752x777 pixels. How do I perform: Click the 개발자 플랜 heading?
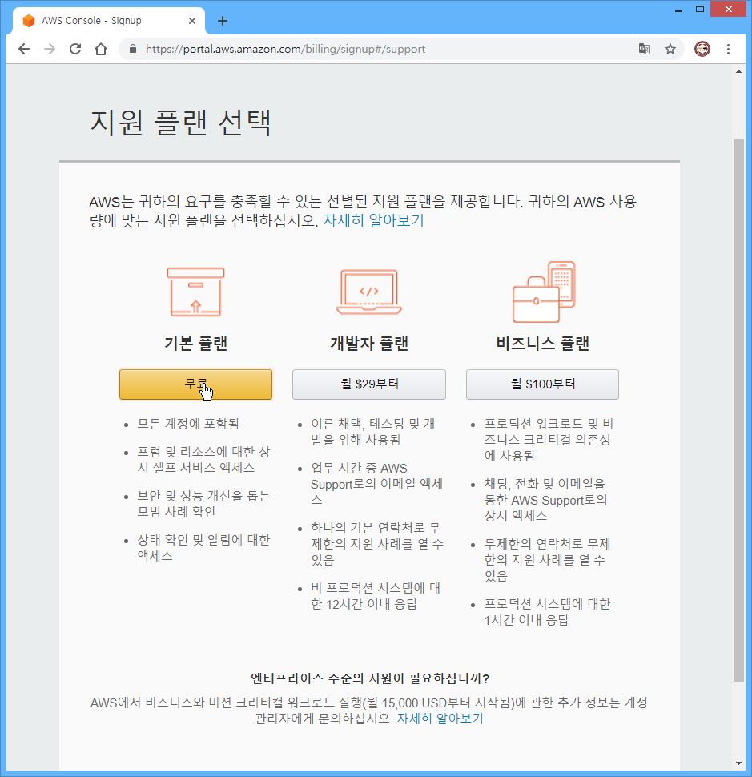tap(369, 344)
